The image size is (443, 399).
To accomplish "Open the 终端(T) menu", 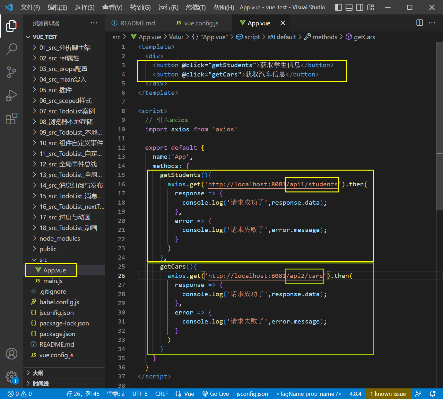I will coord(196,7).
